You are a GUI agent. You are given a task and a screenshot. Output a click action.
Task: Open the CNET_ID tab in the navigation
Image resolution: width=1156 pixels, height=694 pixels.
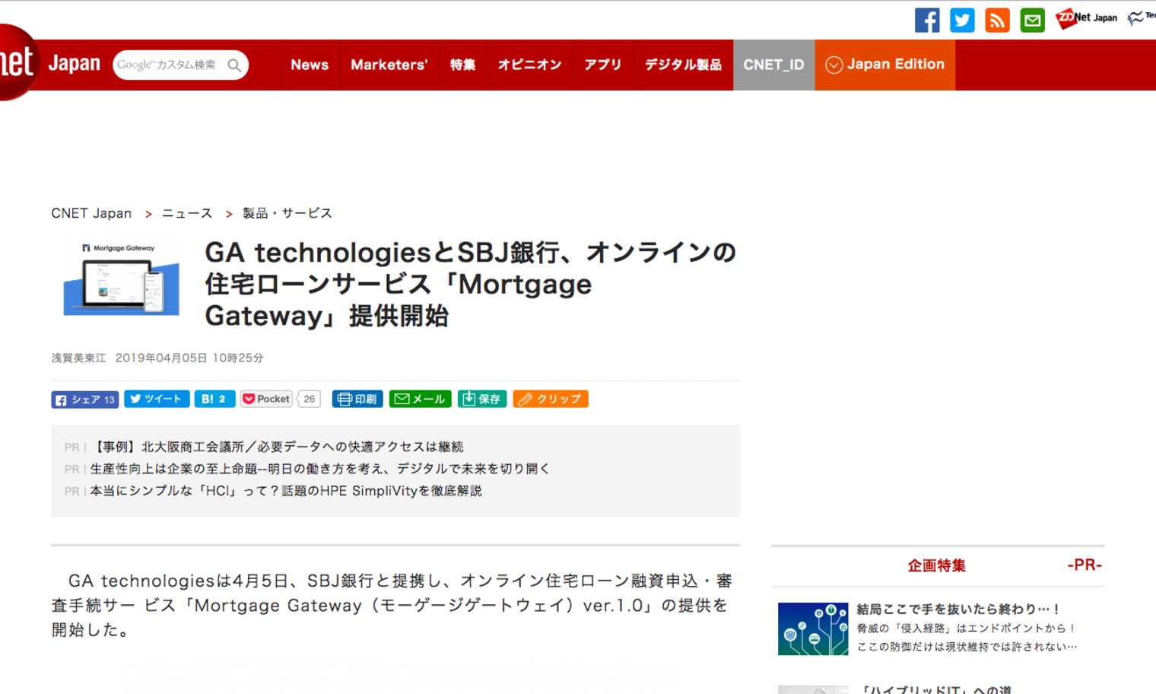tap(773, 65)
